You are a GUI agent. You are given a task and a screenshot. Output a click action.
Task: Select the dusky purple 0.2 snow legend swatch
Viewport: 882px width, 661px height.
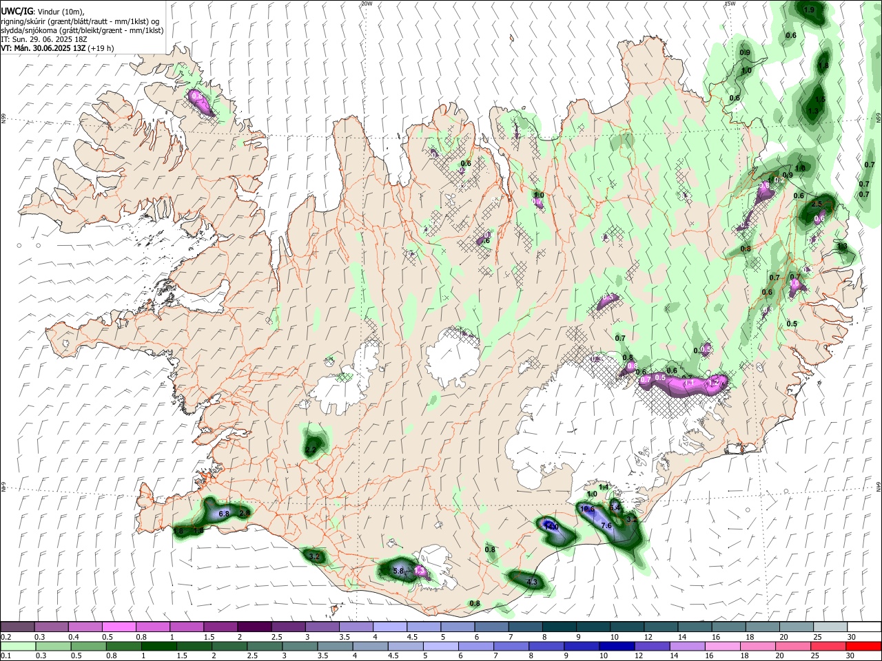pos(17,627)
